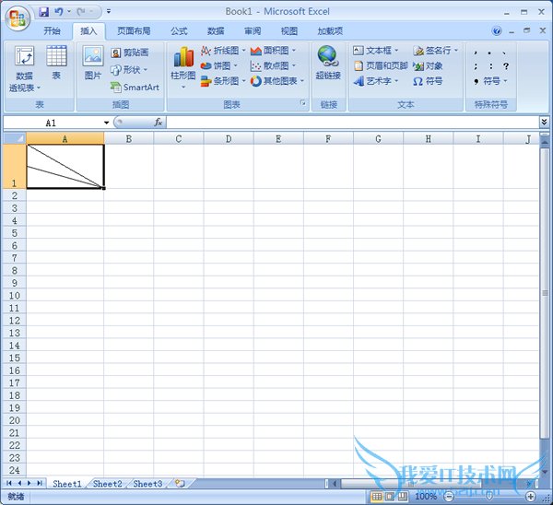Select row 10 header
Viewport: 553px width, 505px height.
15,295
